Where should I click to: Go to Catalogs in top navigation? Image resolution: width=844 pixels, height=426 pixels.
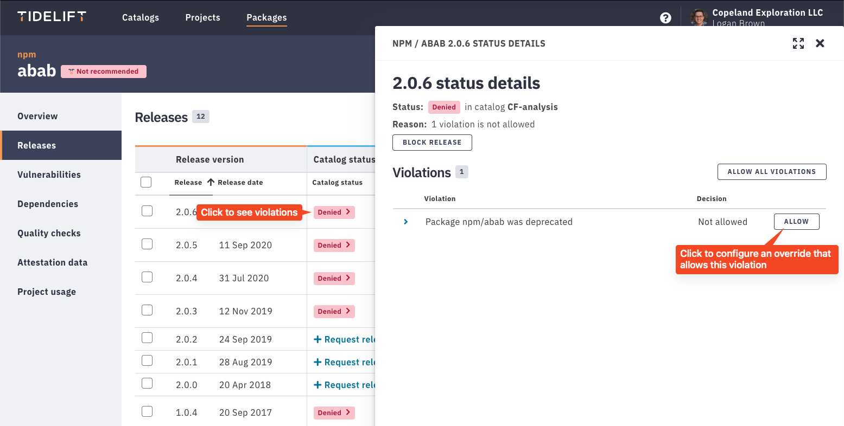[141, 17]
